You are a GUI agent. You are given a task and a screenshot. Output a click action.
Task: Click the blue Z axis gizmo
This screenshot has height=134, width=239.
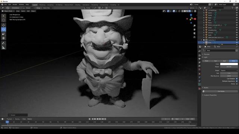click(191, 15)
